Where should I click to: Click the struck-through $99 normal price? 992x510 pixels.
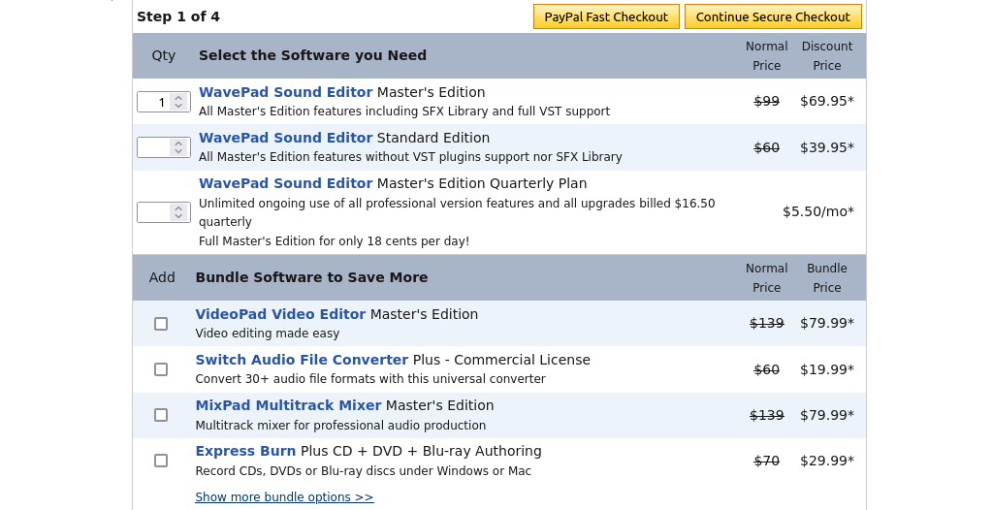(767, 101)
